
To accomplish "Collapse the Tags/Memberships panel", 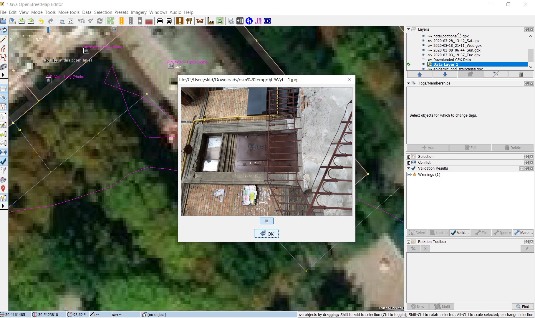I will [x=408, y=83].
